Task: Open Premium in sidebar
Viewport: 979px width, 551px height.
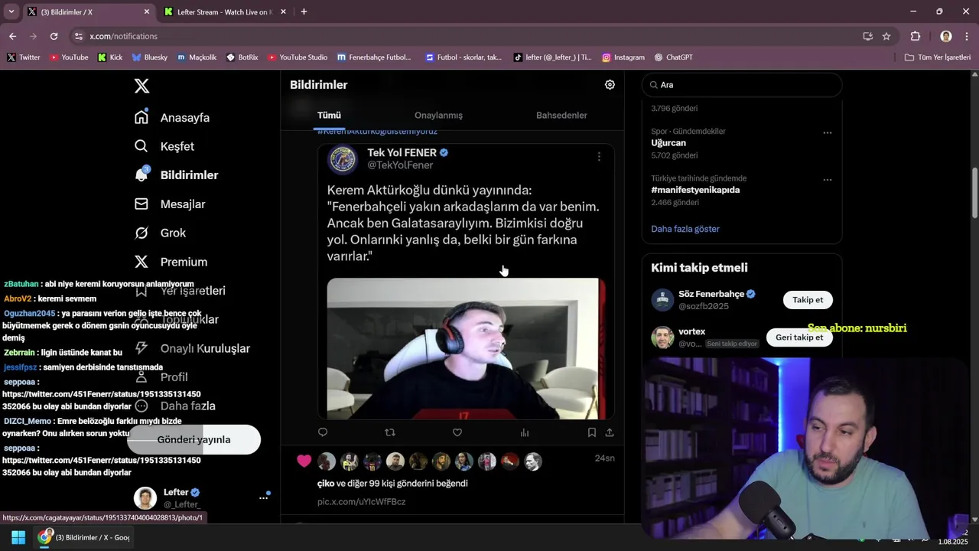Action: pos(171,262)
